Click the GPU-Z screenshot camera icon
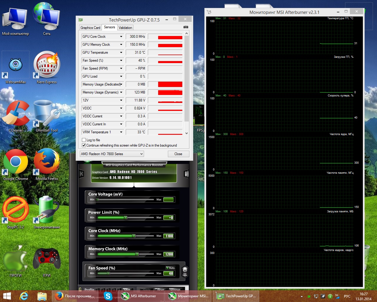The width and height of the screenshot is (377, 302). coord(186,27)
